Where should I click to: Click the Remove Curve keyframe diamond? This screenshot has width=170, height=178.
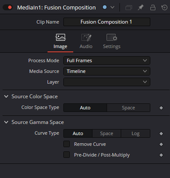[161, 145]
